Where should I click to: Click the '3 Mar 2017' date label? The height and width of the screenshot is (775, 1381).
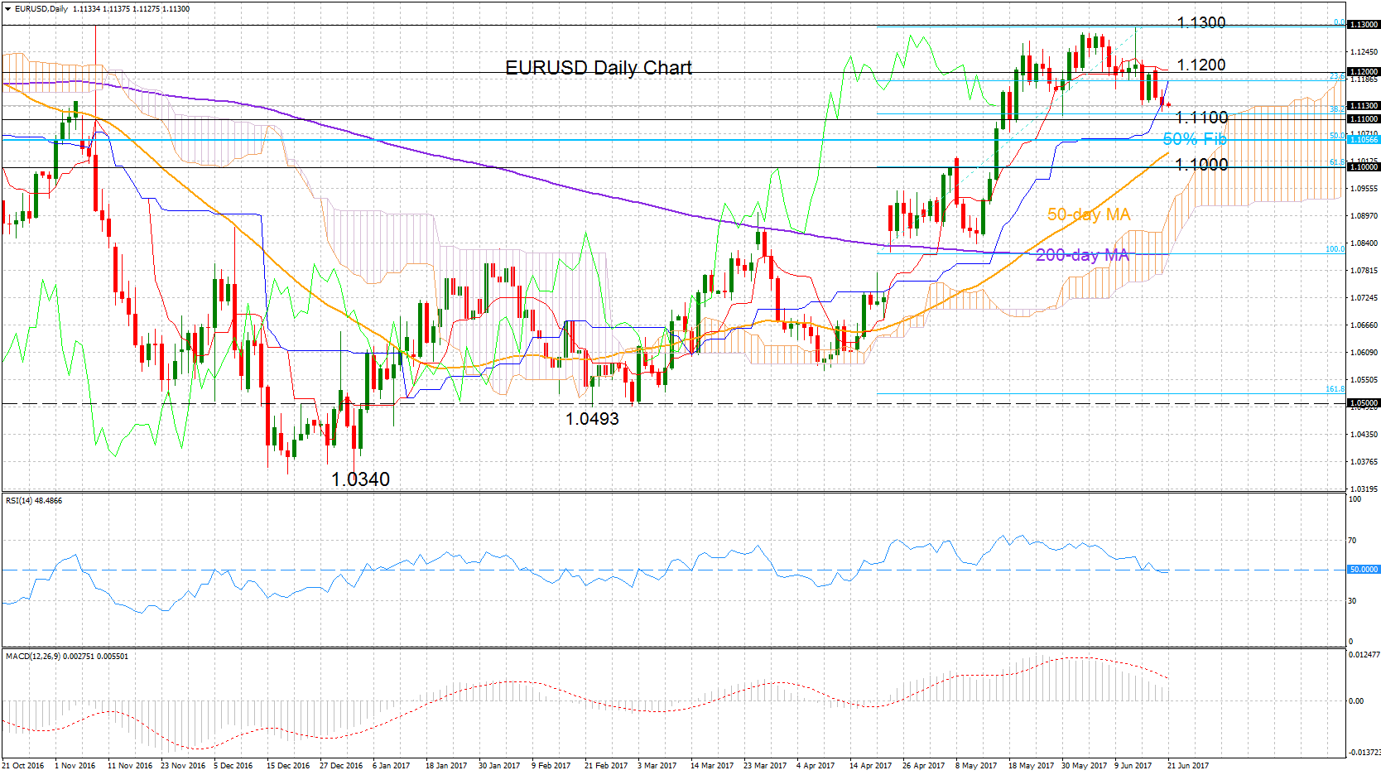(657, 766)
